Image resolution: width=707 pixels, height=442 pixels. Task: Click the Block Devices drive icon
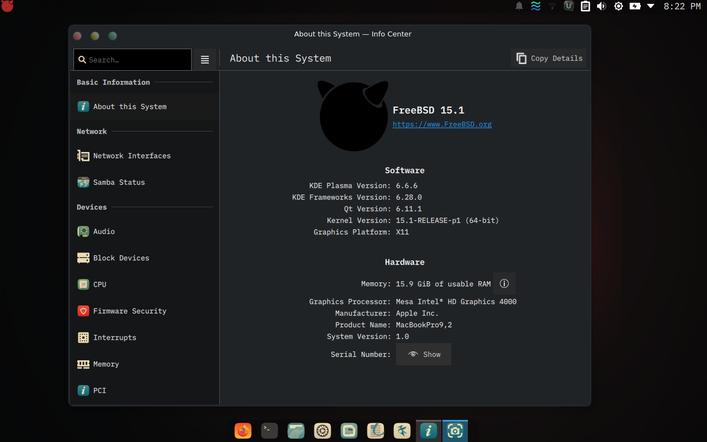tap(83, 258)
